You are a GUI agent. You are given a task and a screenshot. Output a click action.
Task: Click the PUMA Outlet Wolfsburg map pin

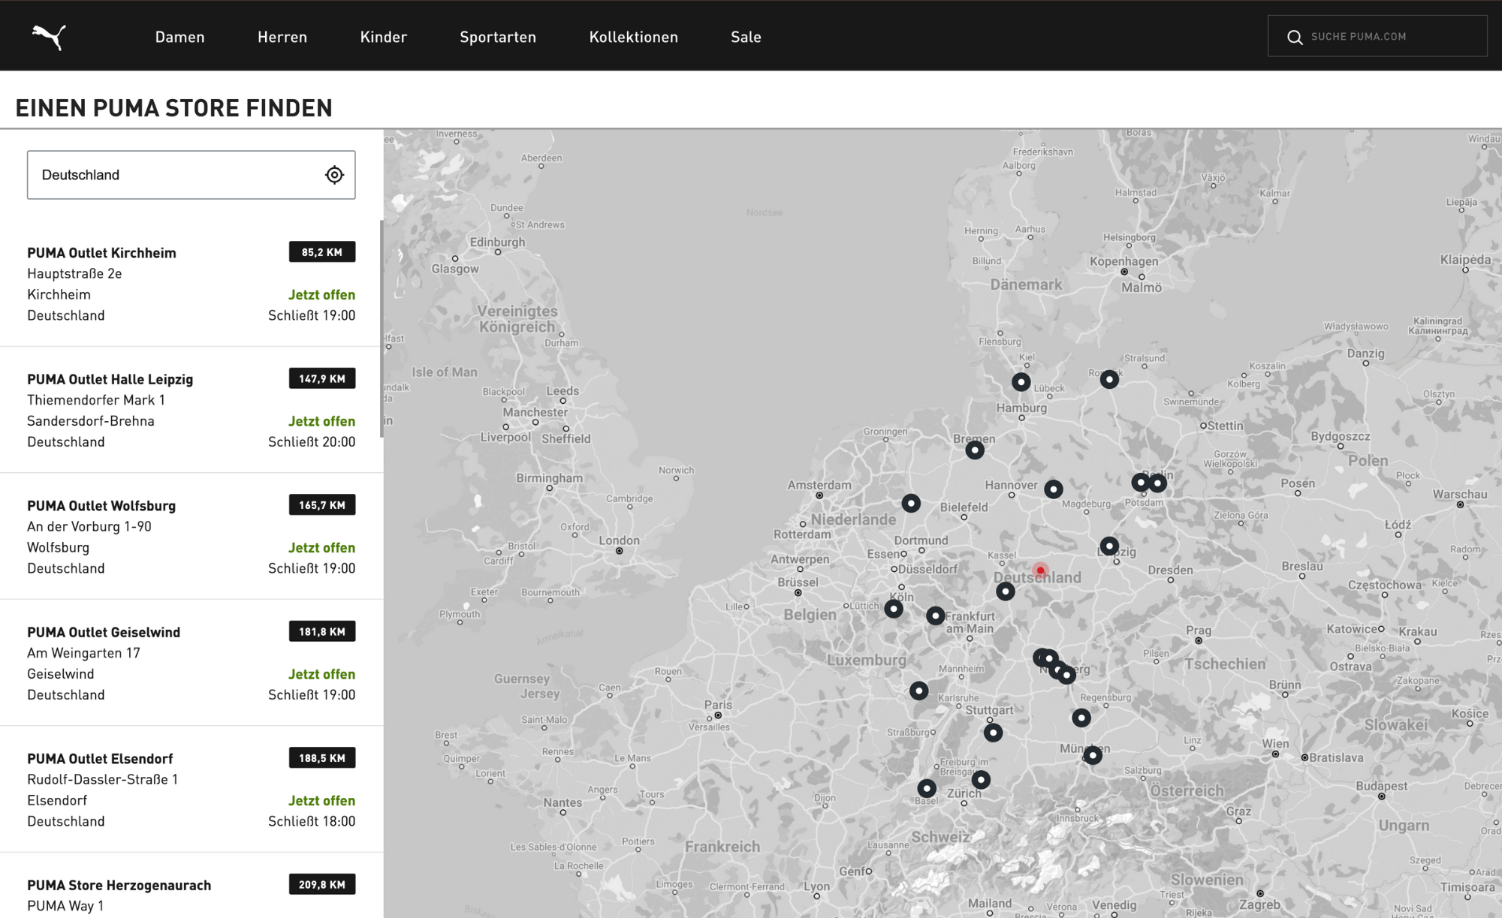[1054, 485]
